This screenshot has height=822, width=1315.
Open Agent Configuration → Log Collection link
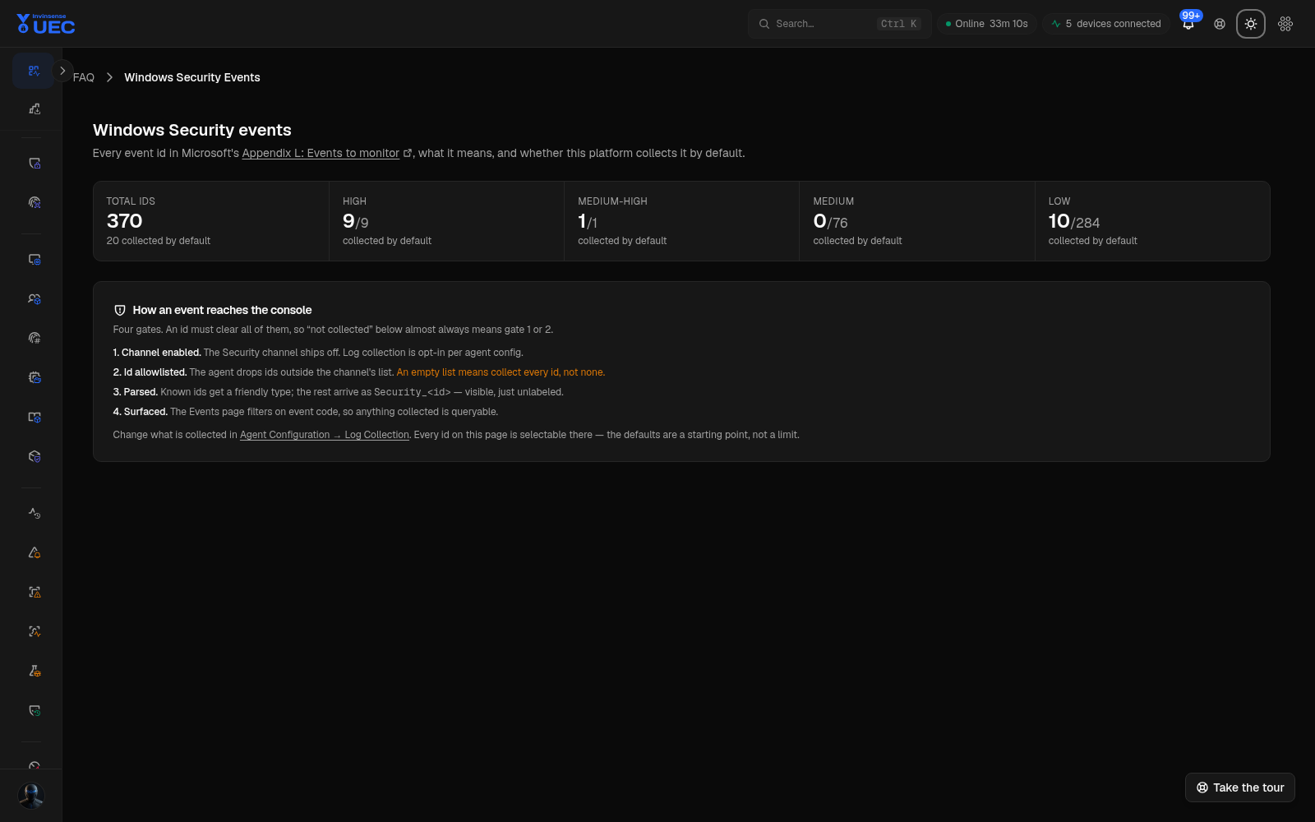[x=325, y=435]
